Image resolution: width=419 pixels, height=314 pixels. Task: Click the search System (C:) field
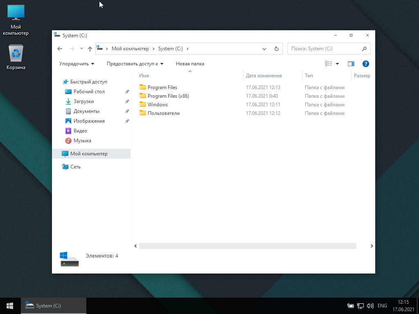pos(324,49)
